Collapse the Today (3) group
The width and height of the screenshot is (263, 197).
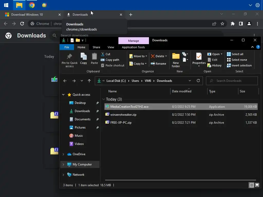point(104,99)
